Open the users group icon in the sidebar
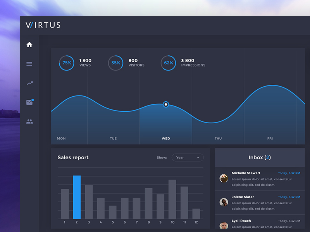The height and width of the screenshot is (232, 310). [x=29, y=121]
